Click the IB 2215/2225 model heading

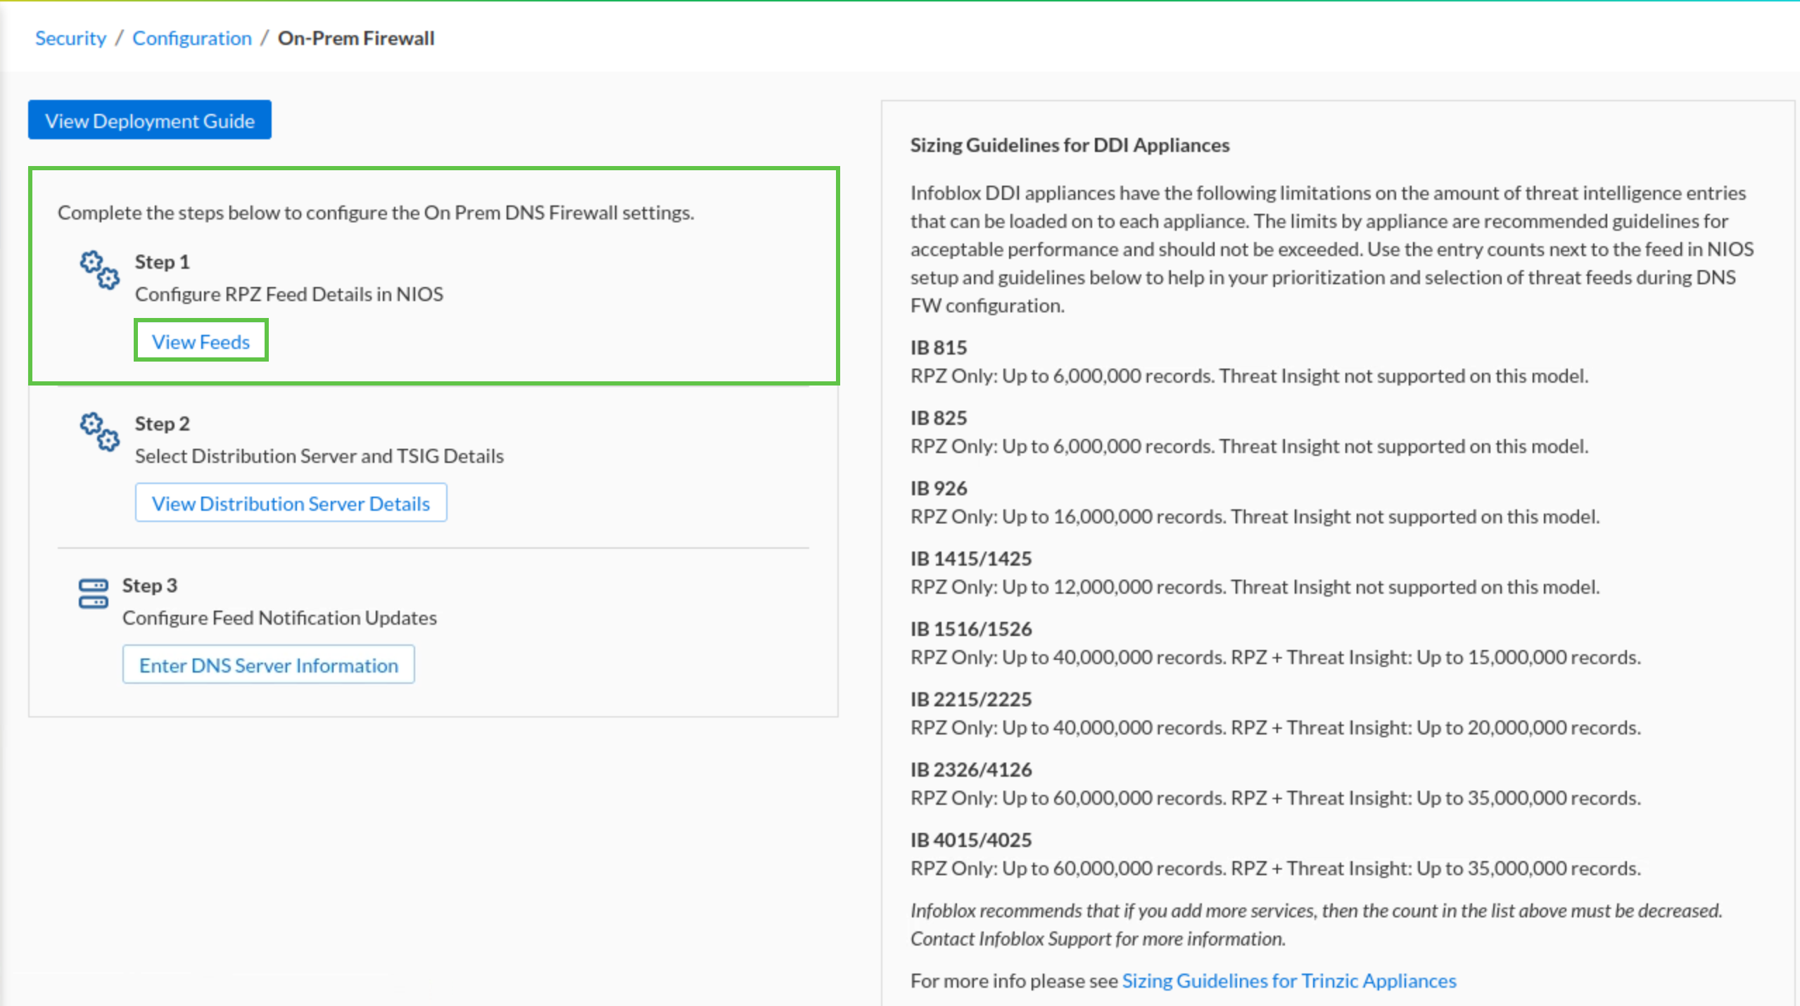(x=971, y=699)
